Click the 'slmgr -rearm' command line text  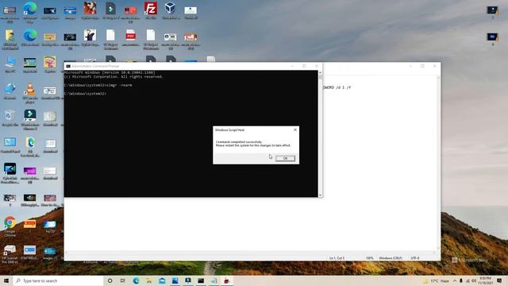(120, 85)
